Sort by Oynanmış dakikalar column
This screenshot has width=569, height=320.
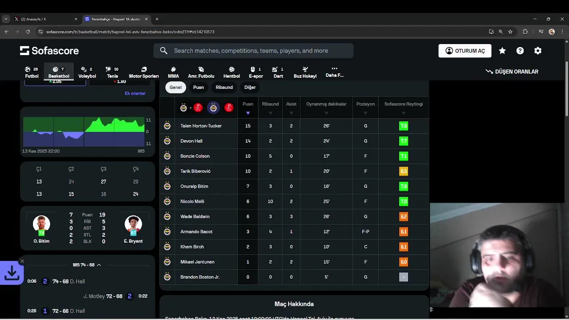(x=326, y=108)
